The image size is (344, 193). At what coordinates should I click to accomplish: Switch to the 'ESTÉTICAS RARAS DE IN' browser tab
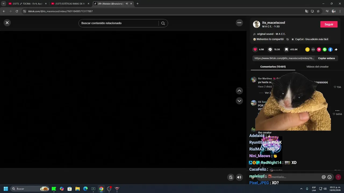click(70, 4)
